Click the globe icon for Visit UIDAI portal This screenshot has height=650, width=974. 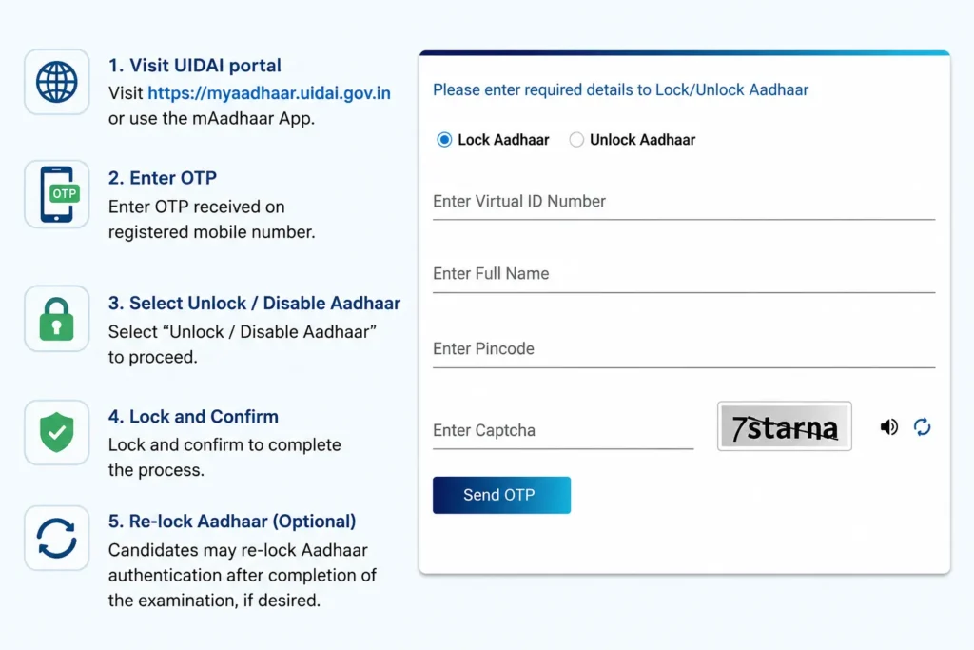point(56,82)
